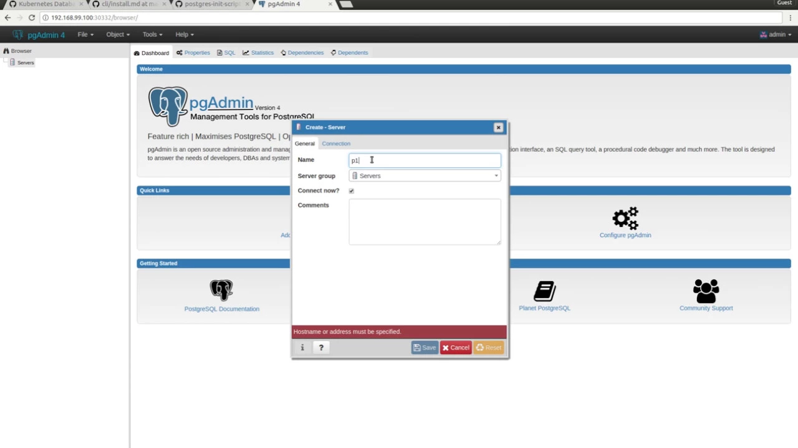Viewport: 798px width, 448px height.
Task: Click the 'Hostname or address must be specified' error
Action: pos(399,332)
